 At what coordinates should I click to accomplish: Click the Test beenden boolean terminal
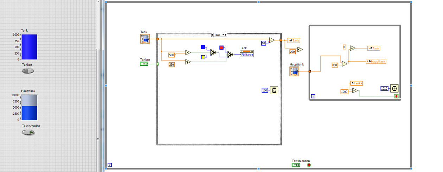296,165
